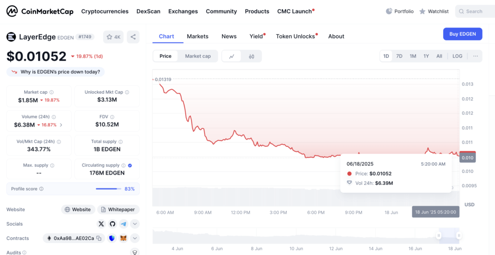This screenshot has width=495, height=255.
Task: Expand Volume (24h) details chevron
Action: point(61,125)
